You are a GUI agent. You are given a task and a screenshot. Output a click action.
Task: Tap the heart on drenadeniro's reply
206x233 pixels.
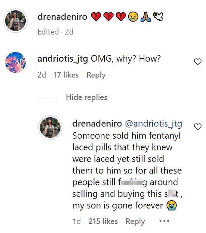[198, 126]
